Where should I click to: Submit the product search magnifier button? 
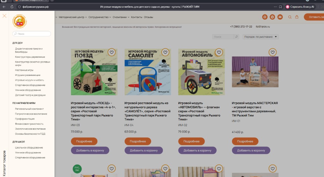pyautogui.click(x=236, y=37)
